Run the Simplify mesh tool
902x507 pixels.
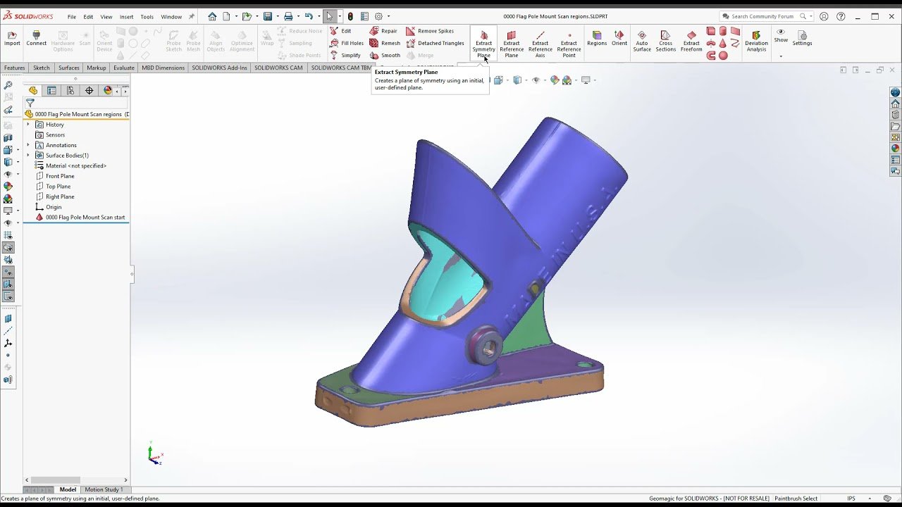[x=345, y=55]
